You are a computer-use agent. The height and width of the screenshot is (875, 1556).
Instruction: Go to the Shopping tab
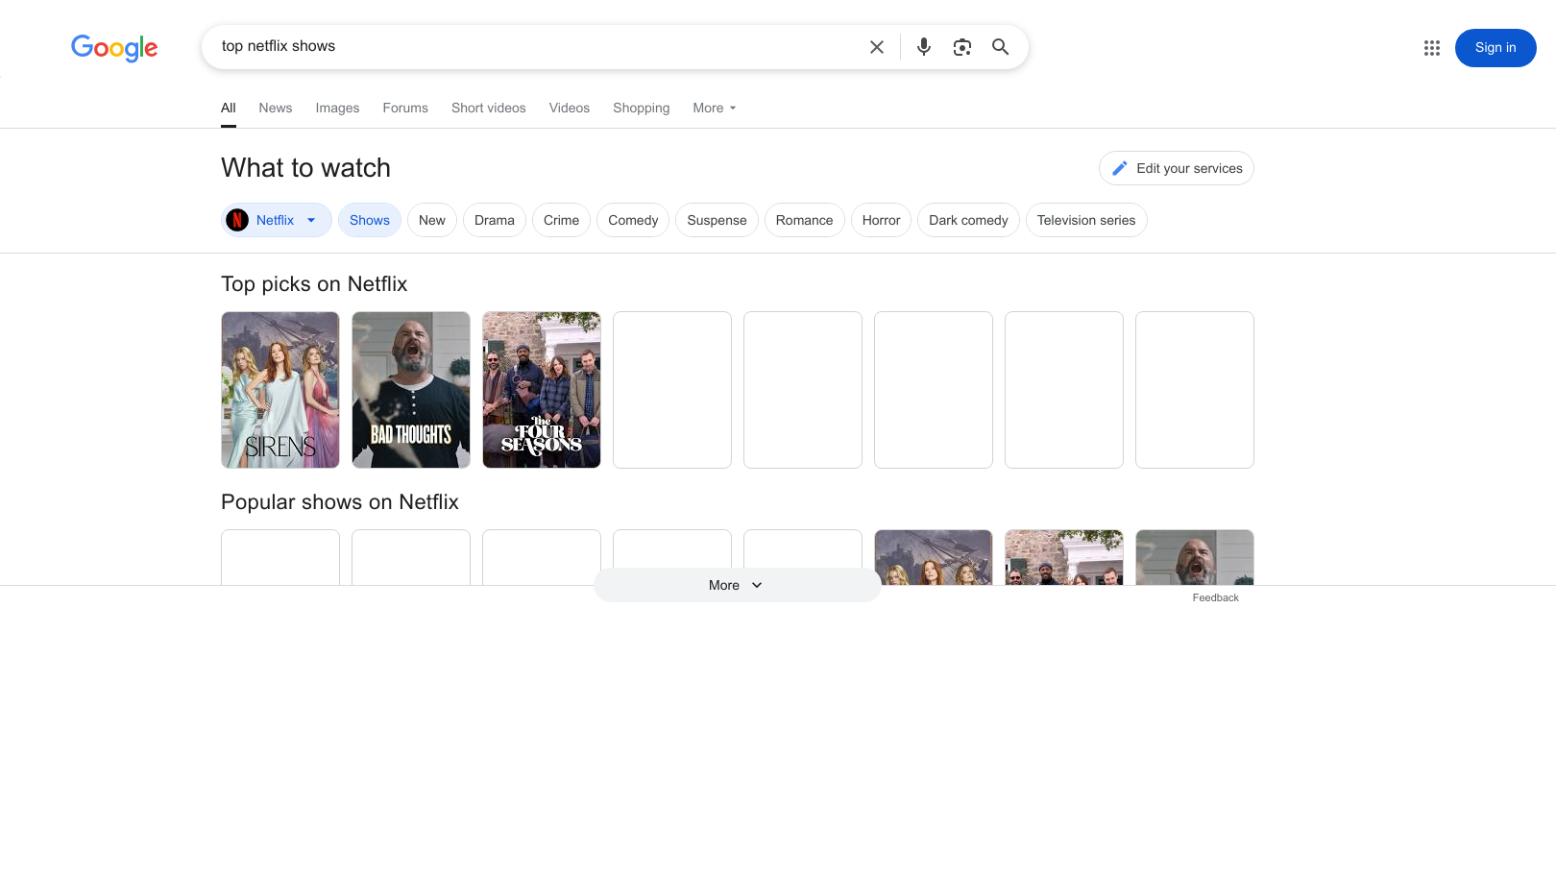point(642,108)
